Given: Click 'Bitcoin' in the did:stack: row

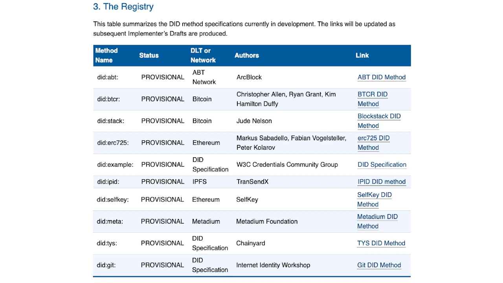Looking at the screenshot, I should point(202,121).
